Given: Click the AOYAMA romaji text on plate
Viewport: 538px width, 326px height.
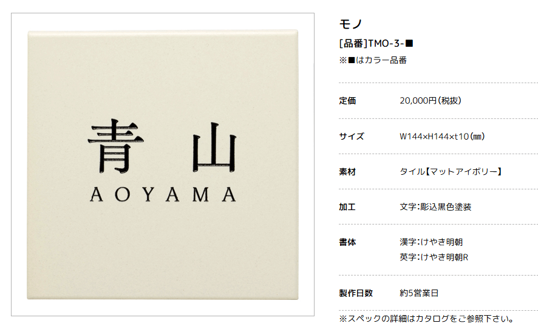Looking at the screenshot, I should (x=163, y=195).
